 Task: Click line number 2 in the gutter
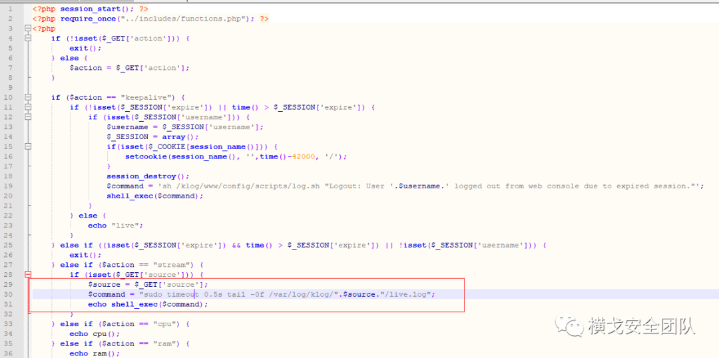10,19
